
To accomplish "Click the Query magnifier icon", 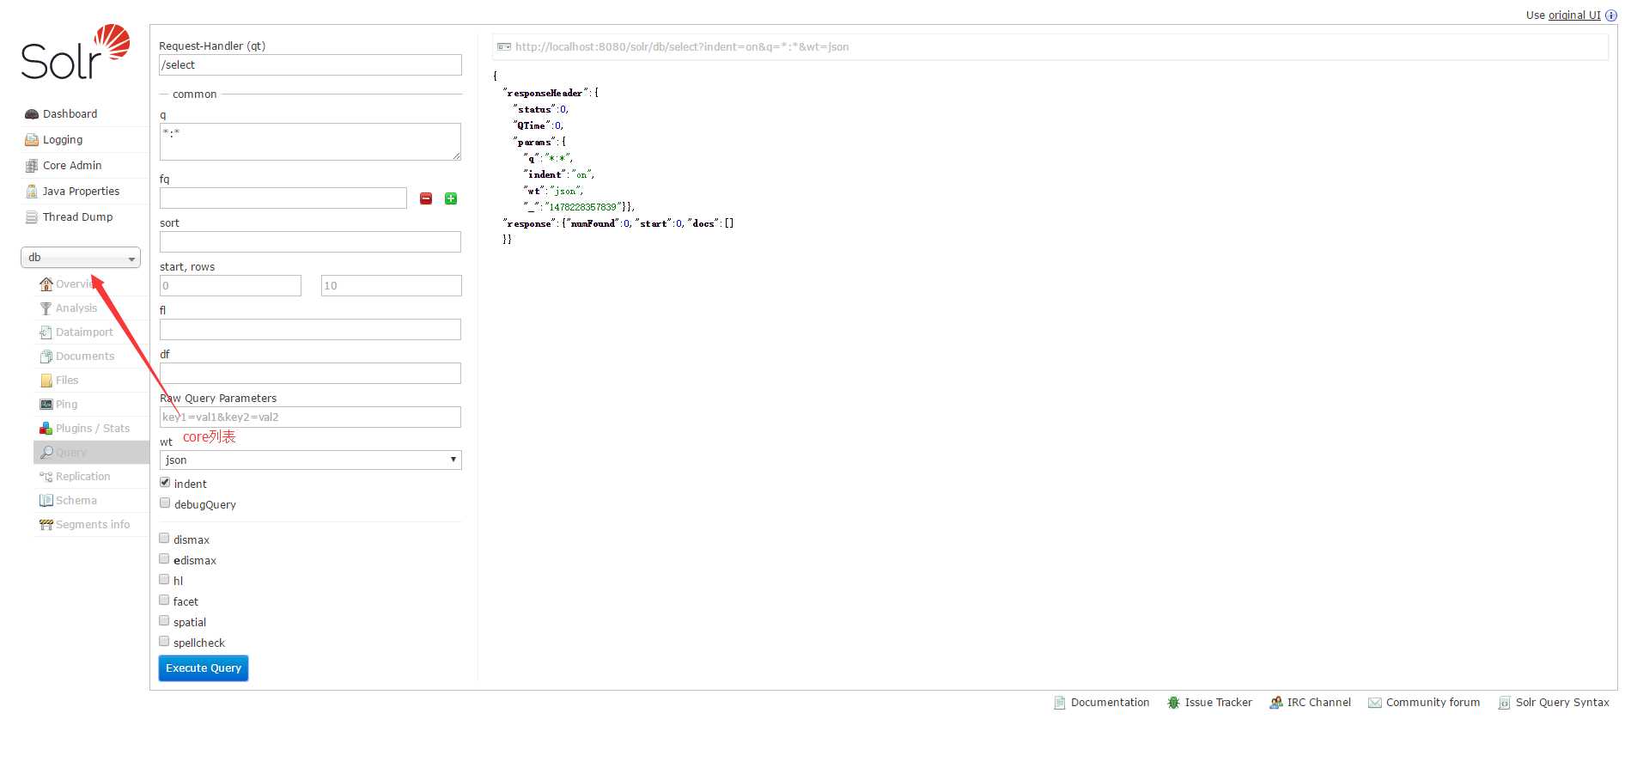I will click(x=46, y=453).
